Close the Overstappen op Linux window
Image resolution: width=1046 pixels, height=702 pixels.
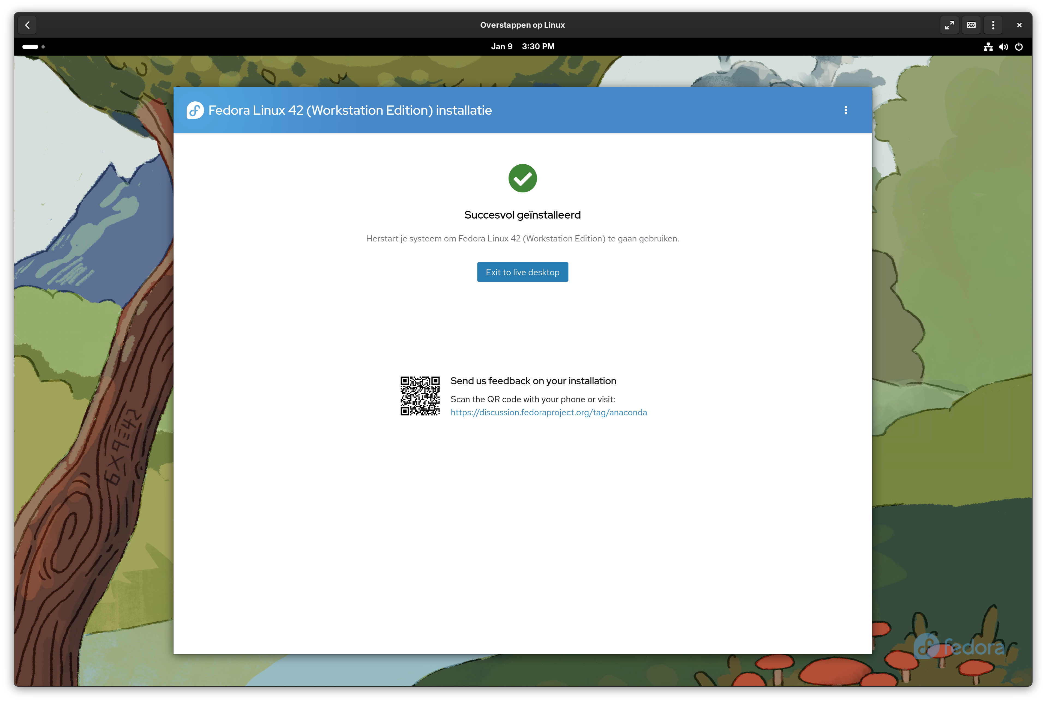tap(1019, 25)
